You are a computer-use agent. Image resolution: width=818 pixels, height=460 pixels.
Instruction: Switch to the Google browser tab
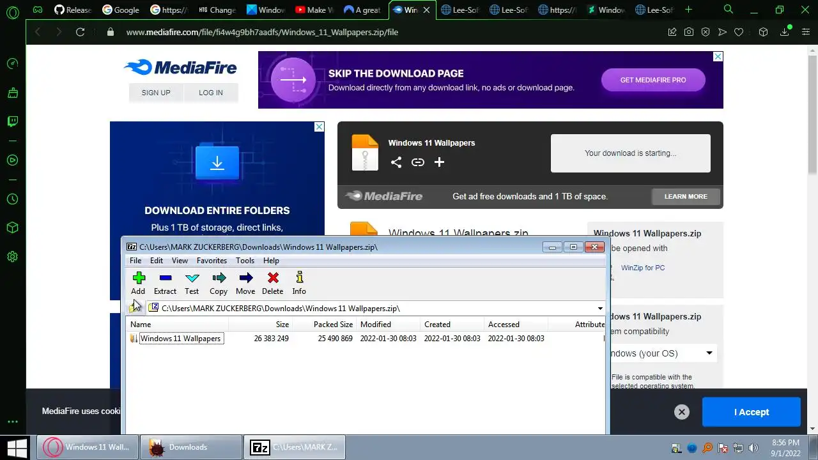(120, 10)
